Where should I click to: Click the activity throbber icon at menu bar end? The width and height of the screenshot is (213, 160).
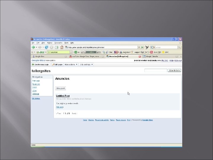click(180, 43)
